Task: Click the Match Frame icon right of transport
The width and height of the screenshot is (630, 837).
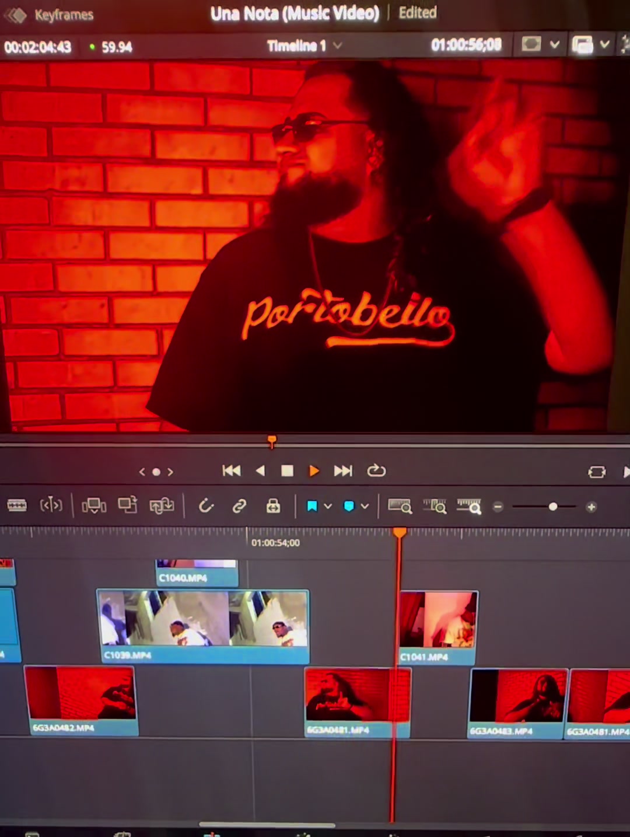Action: 597,472
